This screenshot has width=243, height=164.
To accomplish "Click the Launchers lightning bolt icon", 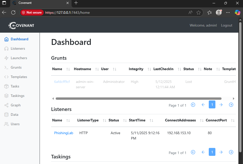I will tap(6, 58).
